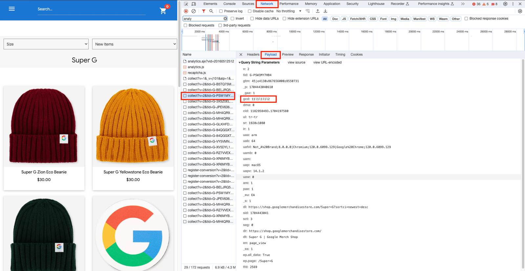Enable Disable cache checkbox
The width and height of the screenshot is (525, 271).
pyautogui.click(x=250, y=11)
